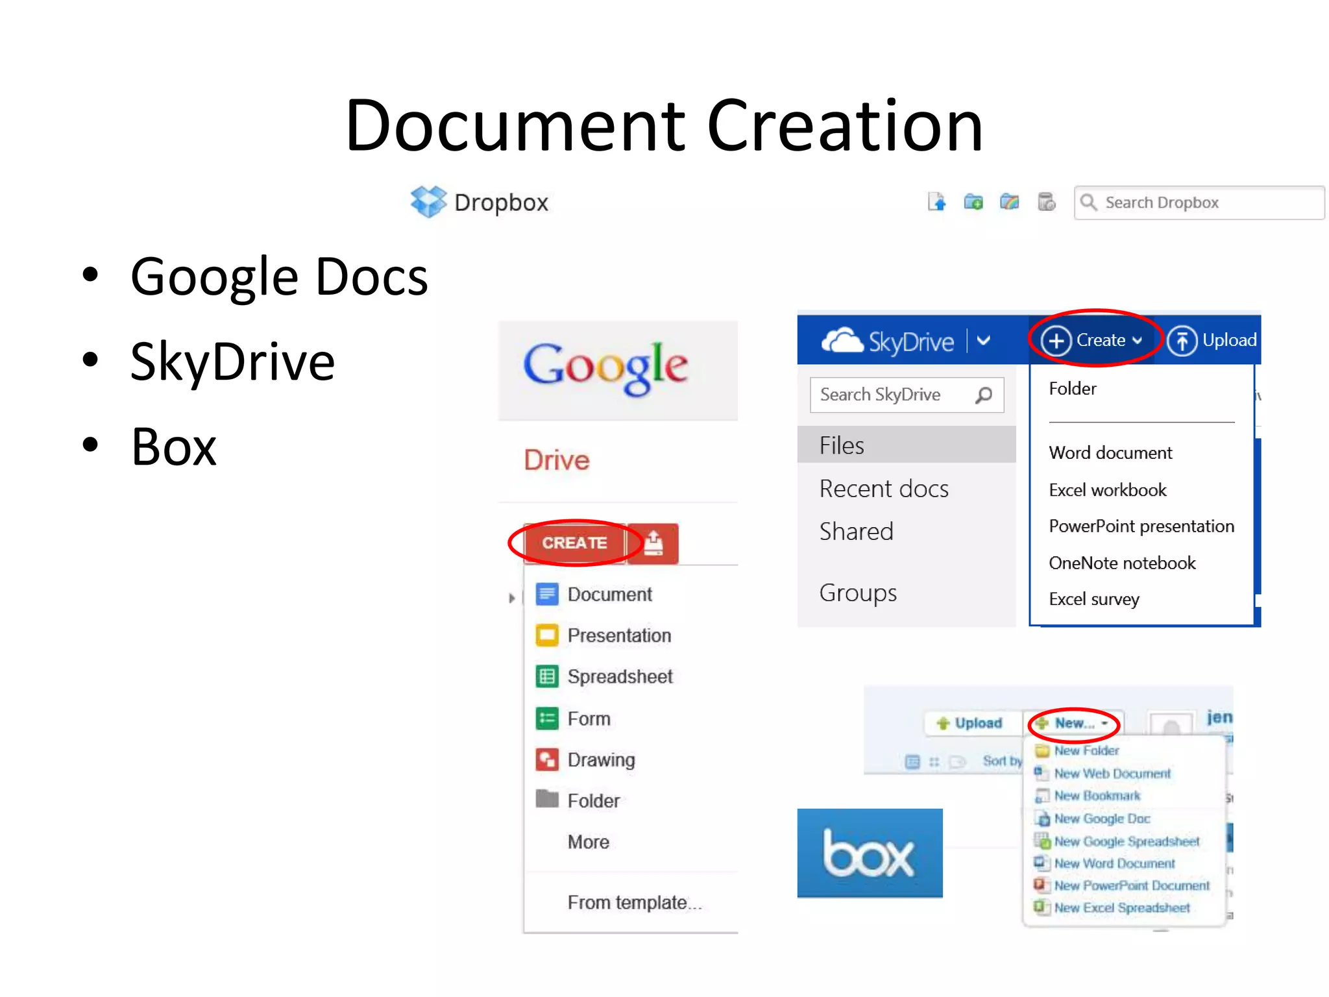The height and width of the screenshot is (997, 1329).
Task: Click the Box grid view icon
Action: point(934,761)
